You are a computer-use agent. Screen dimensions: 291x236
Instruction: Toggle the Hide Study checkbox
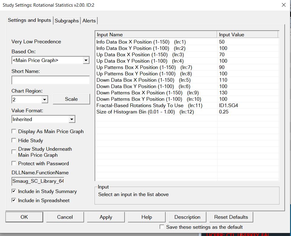pyautogui.click(x=14, y=140)
